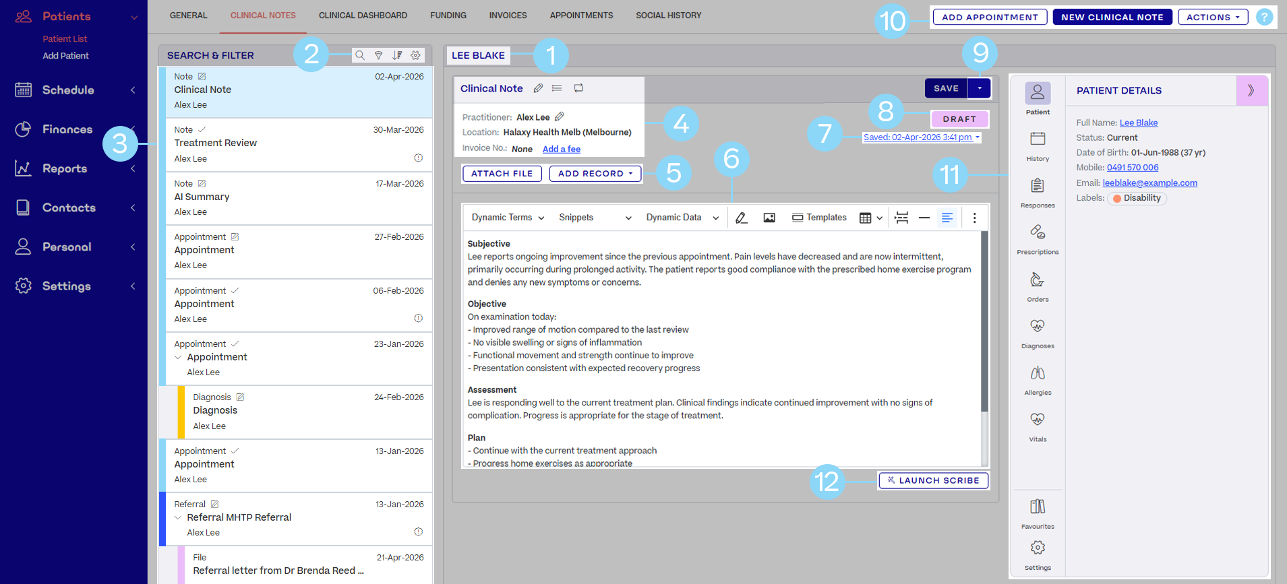Collapse Patient Details with the double chevron

tap(1251, 90)
